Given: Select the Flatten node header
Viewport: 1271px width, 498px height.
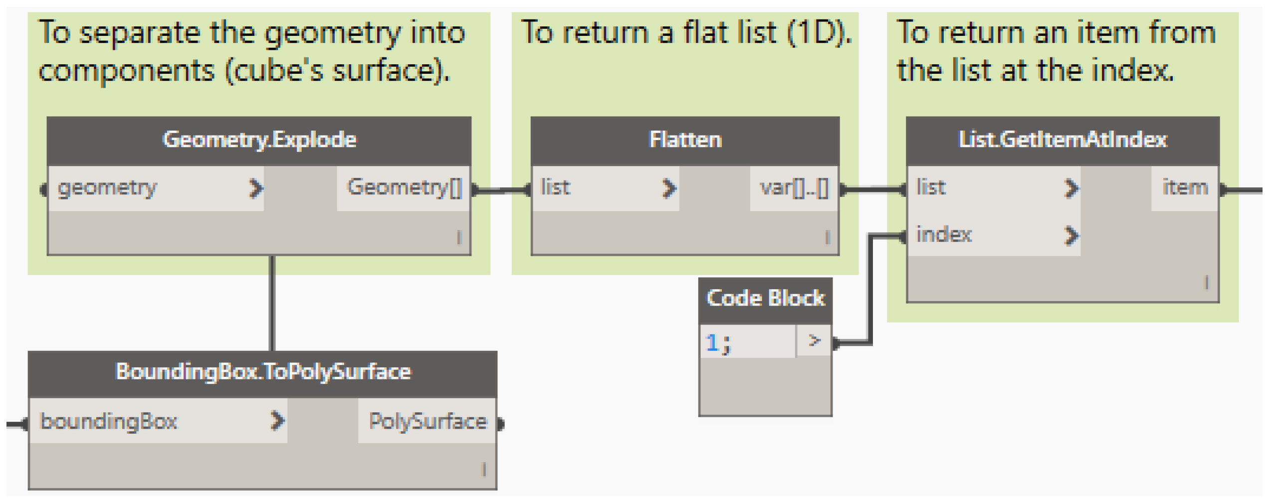Looking at the screenshot, I should click(685, 140).
